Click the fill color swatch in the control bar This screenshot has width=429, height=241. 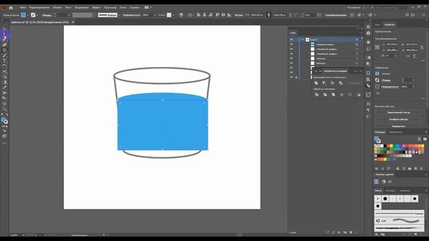[x=23, y=15]
